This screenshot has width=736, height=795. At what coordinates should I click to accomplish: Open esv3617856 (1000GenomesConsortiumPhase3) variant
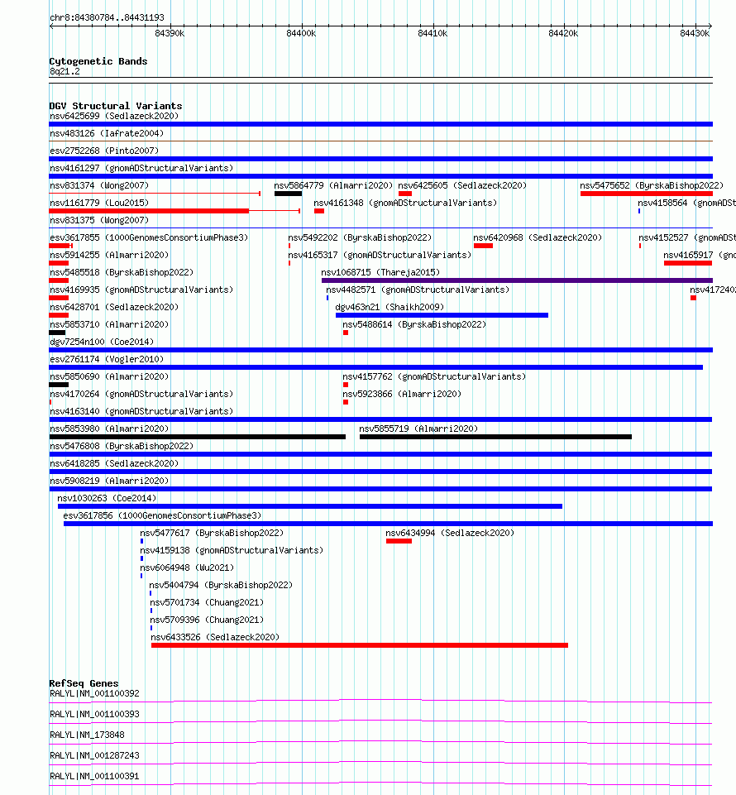pyautogui.click(x=162, y=515)
